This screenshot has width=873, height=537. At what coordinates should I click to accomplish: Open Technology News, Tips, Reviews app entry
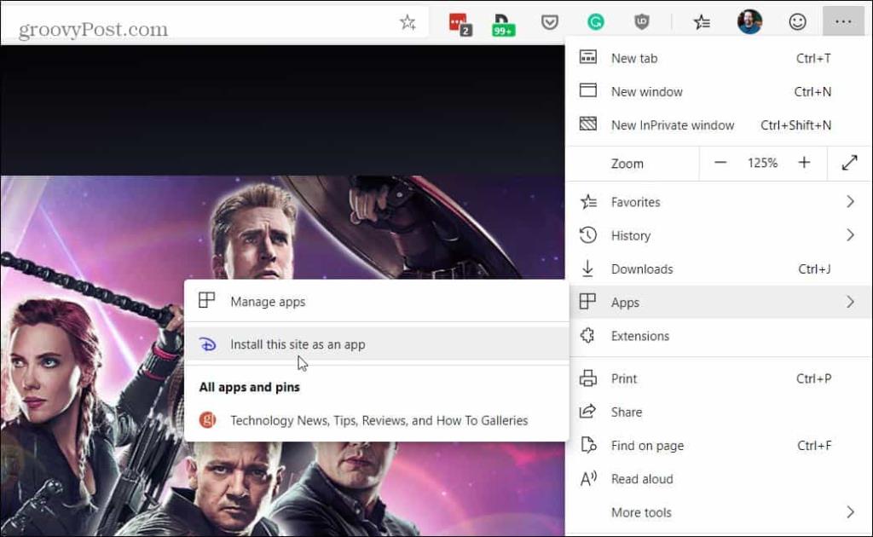376,420
